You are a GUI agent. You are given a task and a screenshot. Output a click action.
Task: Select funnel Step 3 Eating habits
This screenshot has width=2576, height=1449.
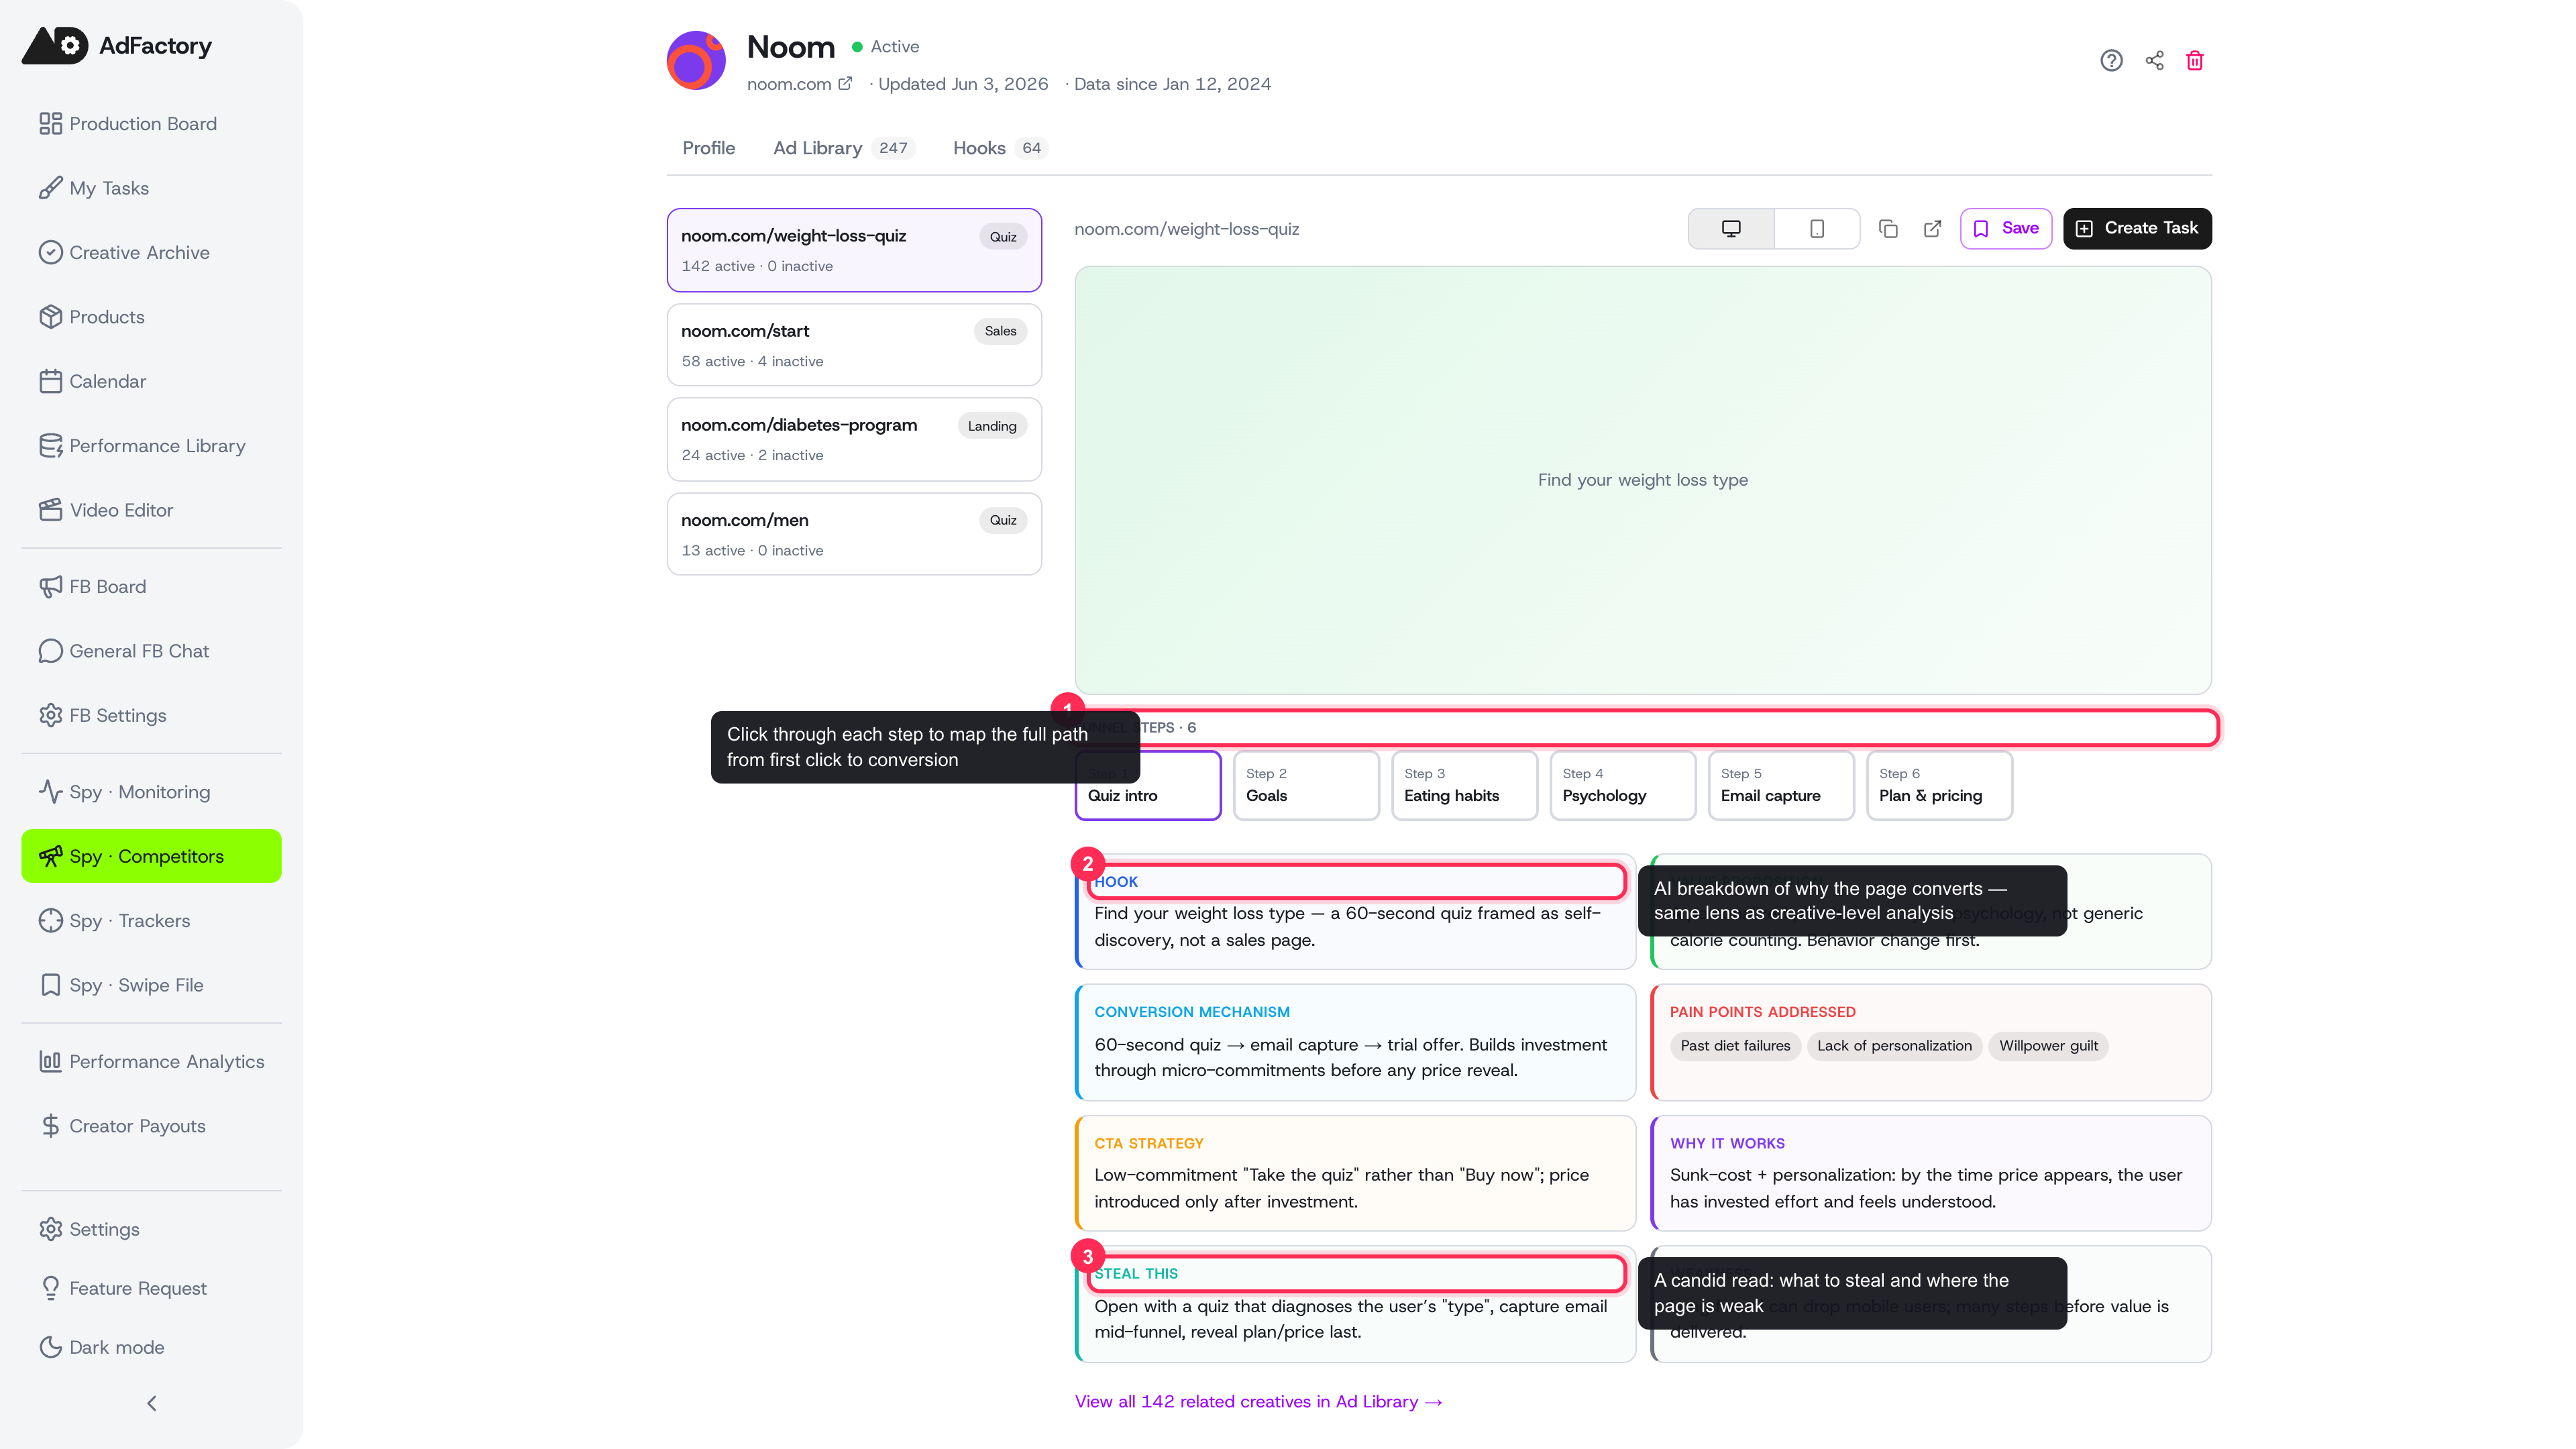point(1464,785)
